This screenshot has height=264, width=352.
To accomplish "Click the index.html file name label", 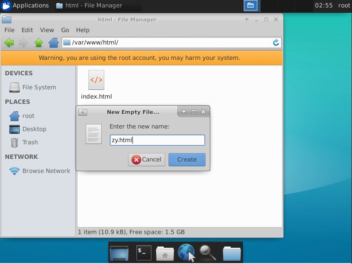I will click(96, 96).
